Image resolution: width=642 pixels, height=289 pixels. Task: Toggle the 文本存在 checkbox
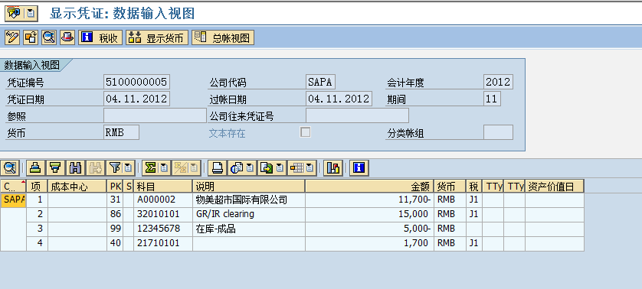click(305, 132)
